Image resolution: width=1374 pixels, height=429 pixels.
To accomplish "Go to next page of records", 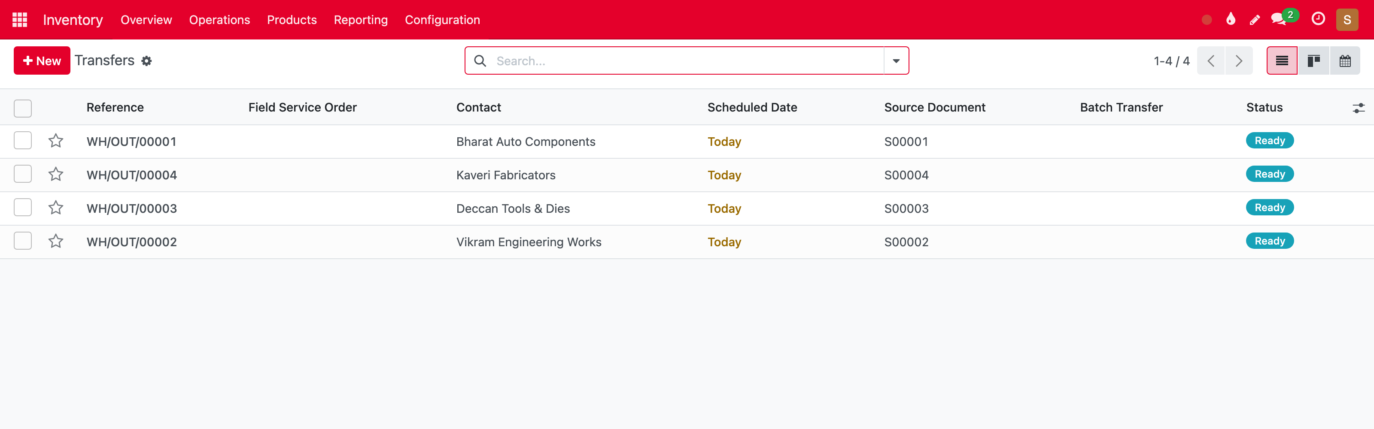I will pyautogui.click(x=1238, y=61).
